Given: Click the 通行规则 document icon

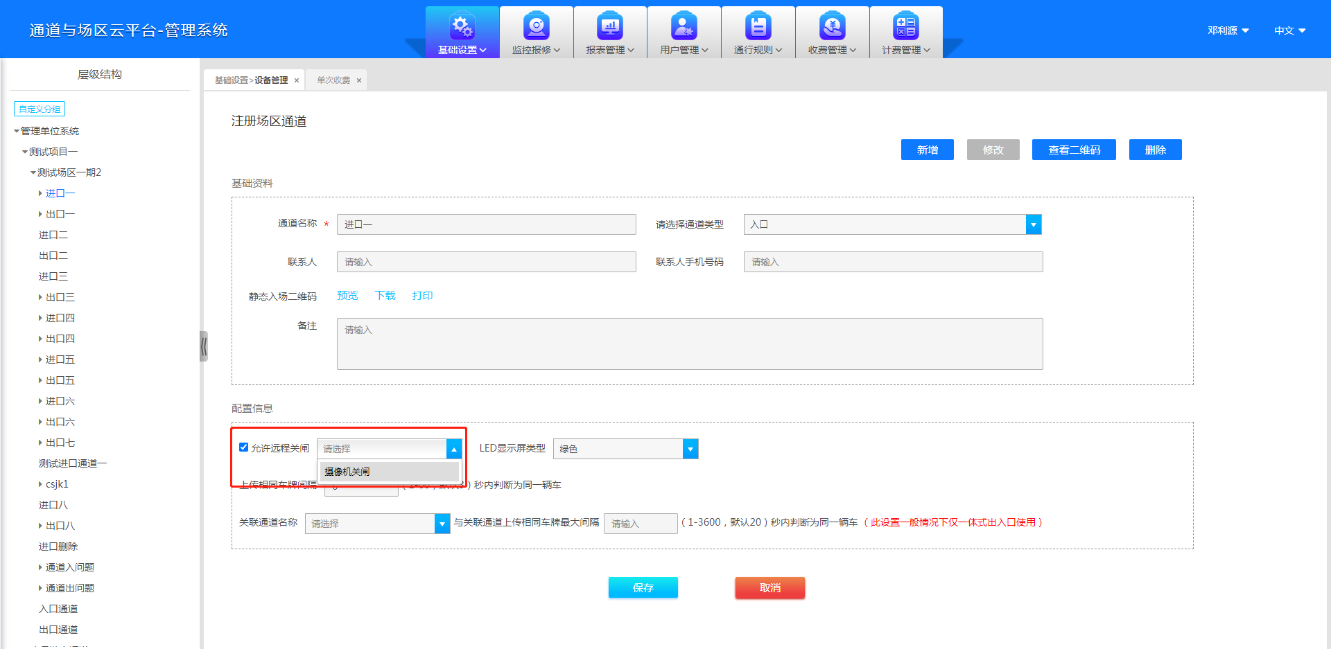Looking at the screenshot, I should click(x=758, y=27).
